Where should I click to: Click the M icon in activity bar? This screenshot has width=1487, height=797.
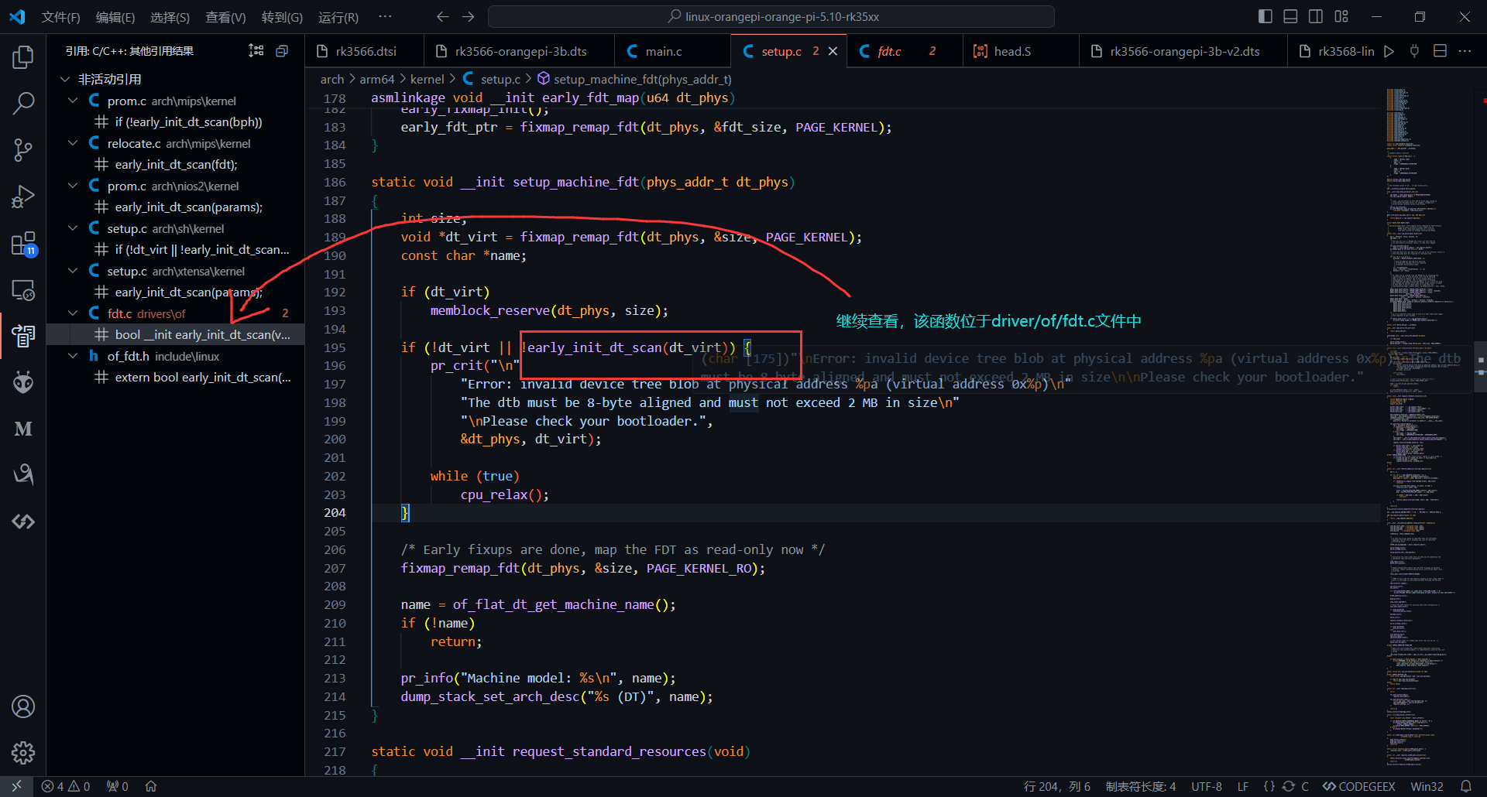click(x=23, y=429)
